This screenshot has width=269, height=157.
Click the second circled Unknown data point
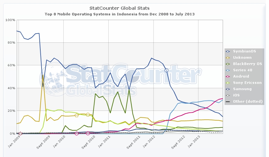(x=88, y=115)
